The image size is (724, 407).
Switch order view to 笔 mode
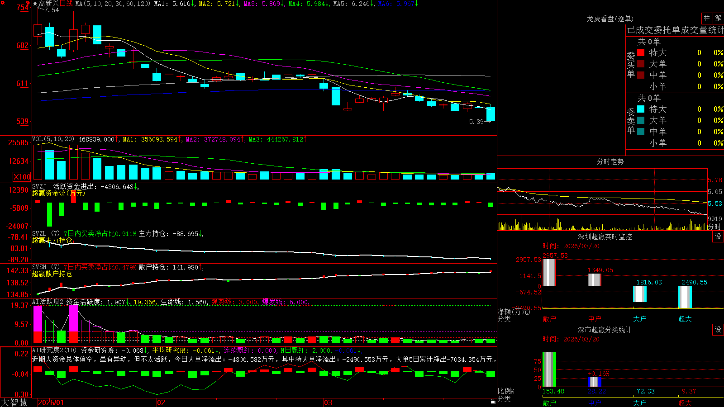click(719, 18)
